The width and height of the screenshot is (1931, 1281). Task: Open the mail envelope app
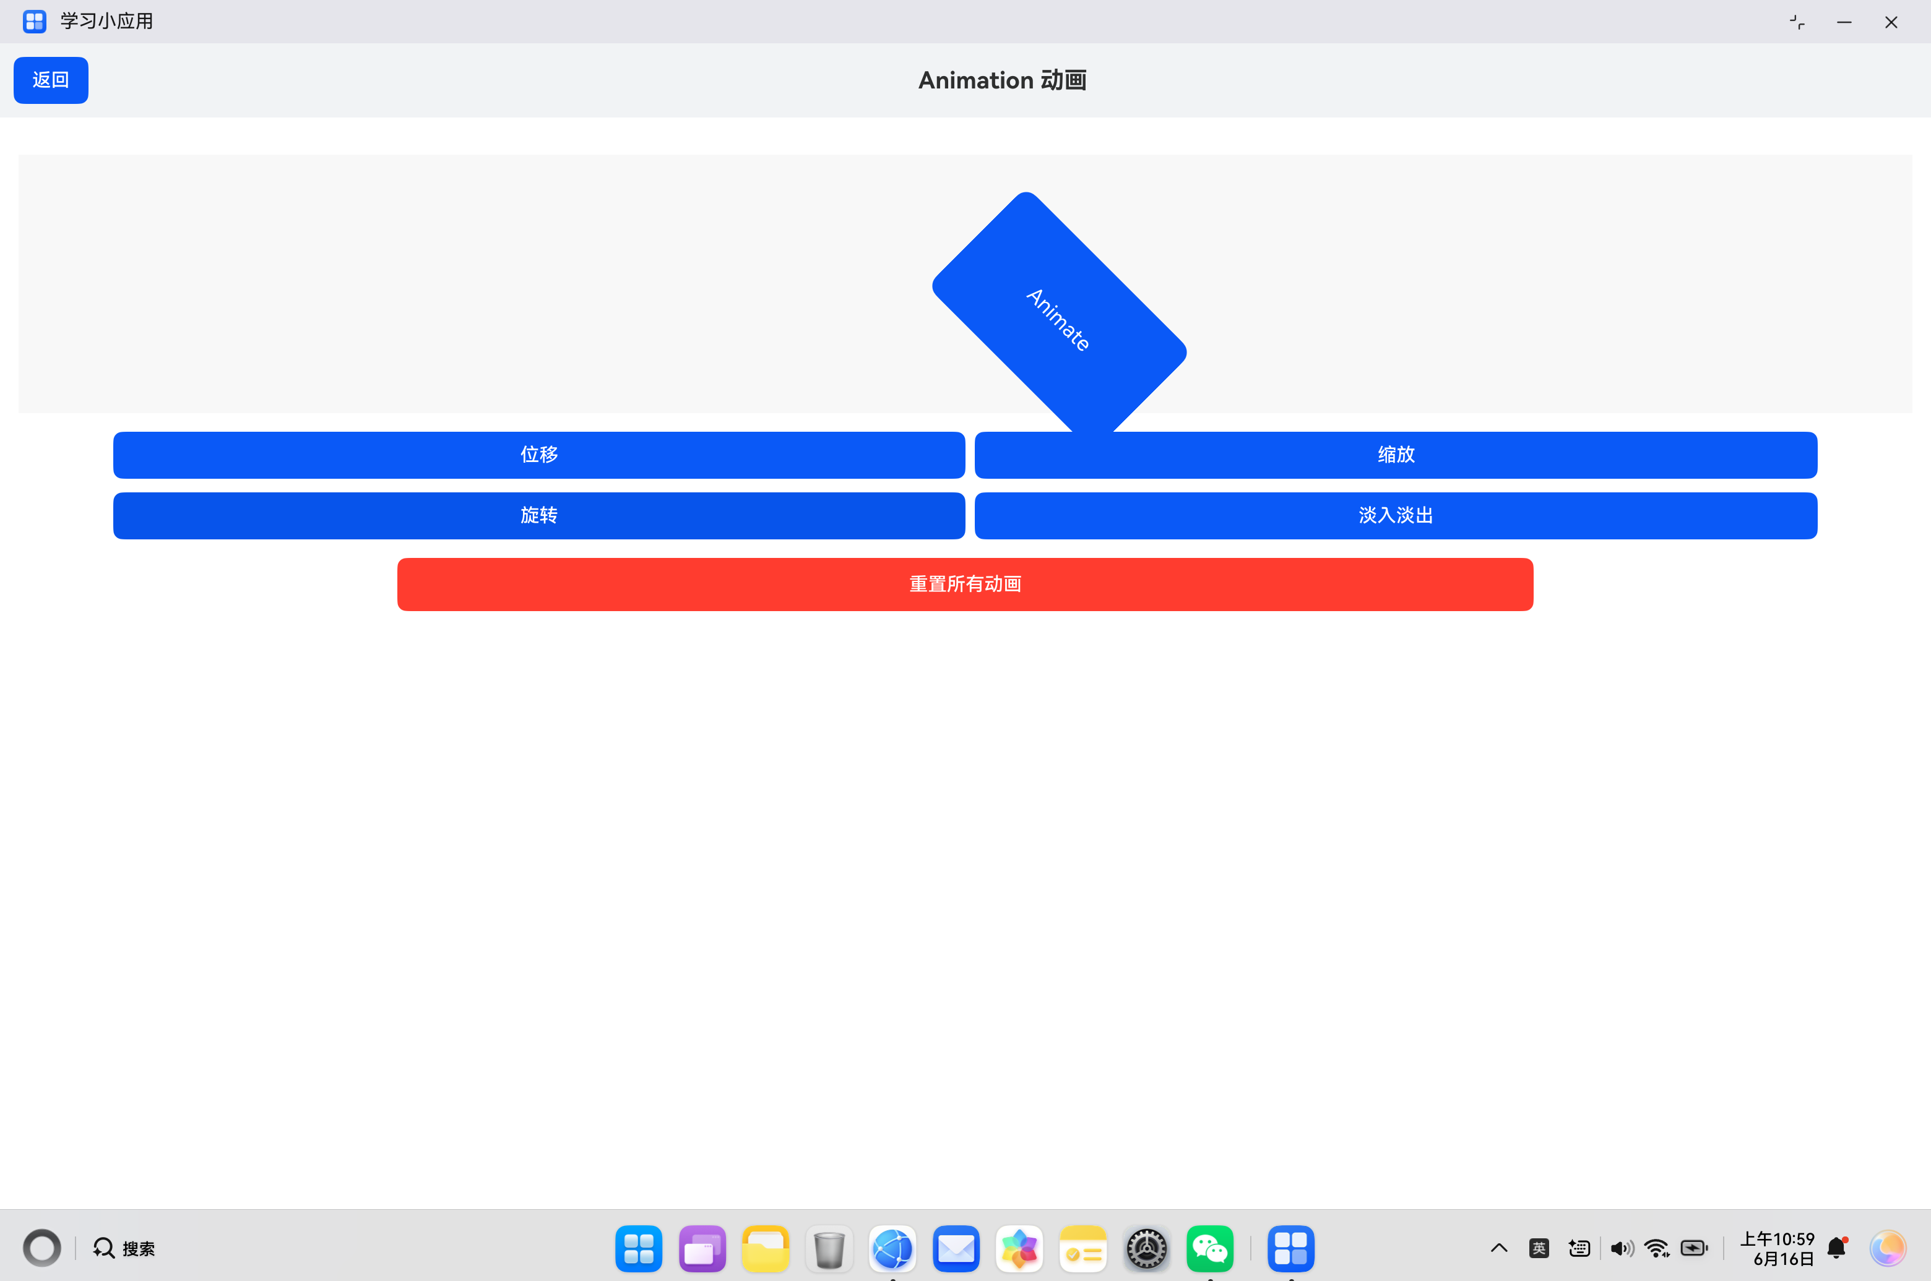coord(956,1248)
